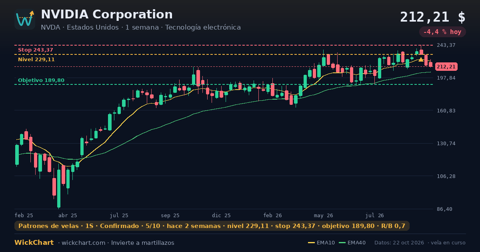
Task: Click the 243,37 axis value
Action: pyautogui.click(x=446, y=45)
